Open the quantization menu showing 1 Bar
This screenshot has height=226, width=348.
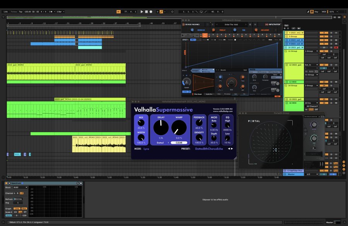pyautogui.click(x=60, y=12)
